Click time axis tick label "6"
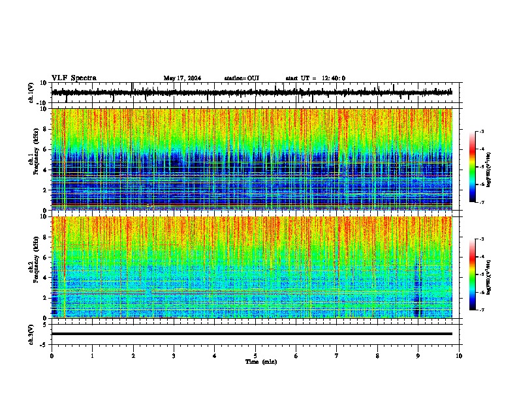517x399 pixels. [296, 356]
